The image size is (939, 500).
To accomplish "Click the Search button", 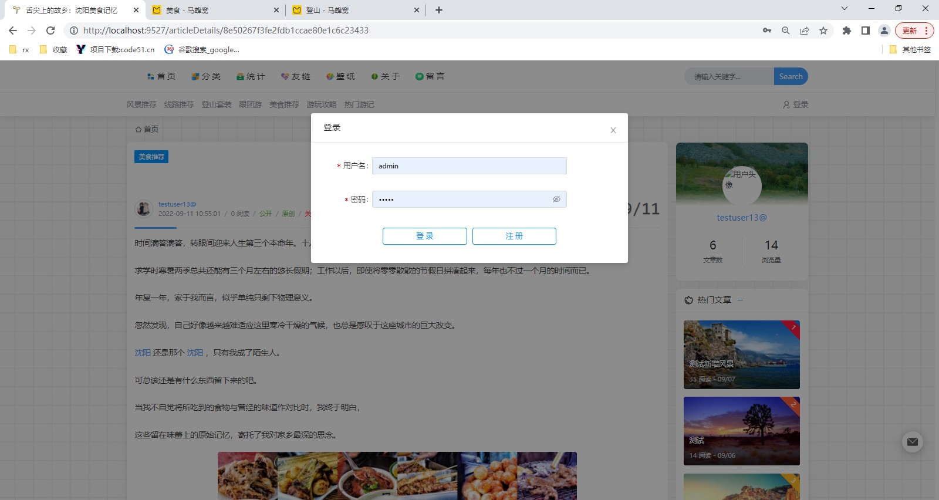I will (791, 76).
